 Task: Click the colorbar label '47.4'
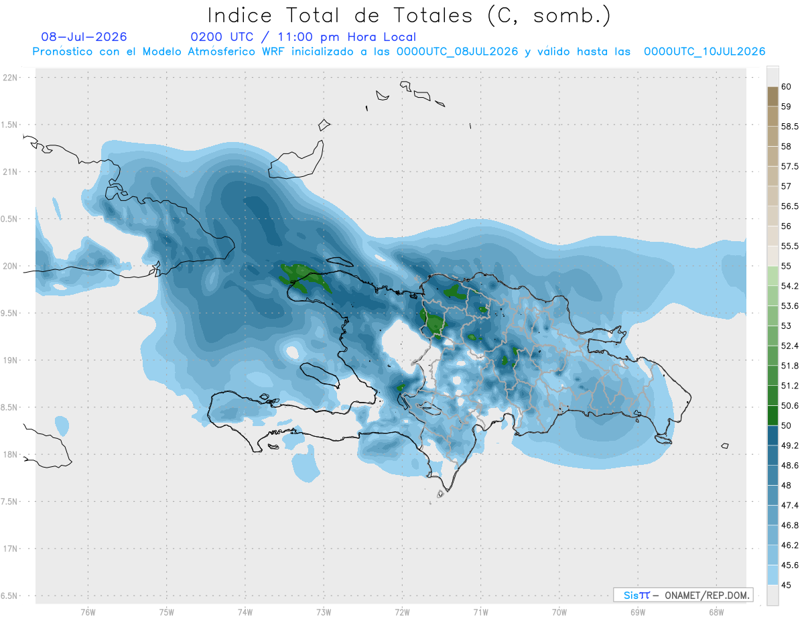789,505
